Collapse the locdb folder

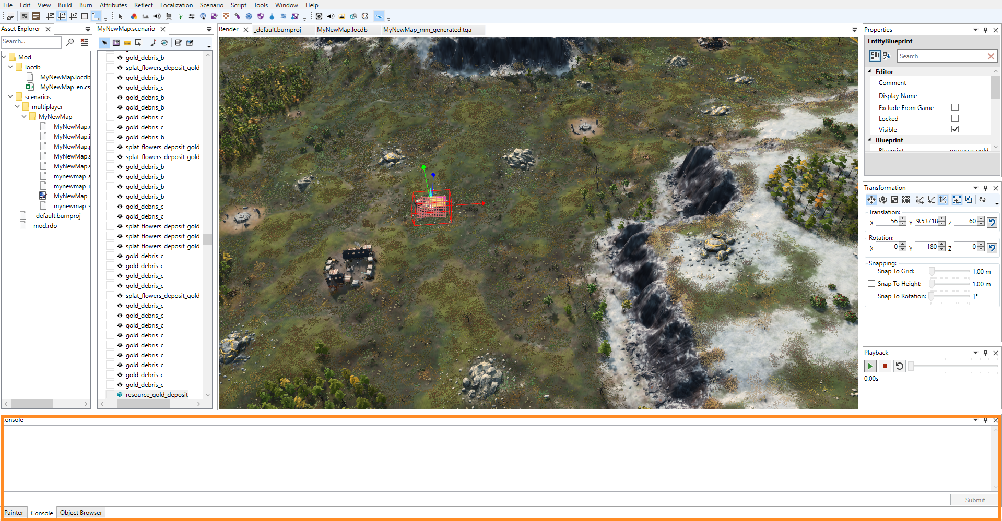click(10, 67)
